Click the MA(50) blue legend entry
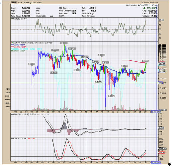This screenshot has height=166, width=172. (x=18, y=45)
